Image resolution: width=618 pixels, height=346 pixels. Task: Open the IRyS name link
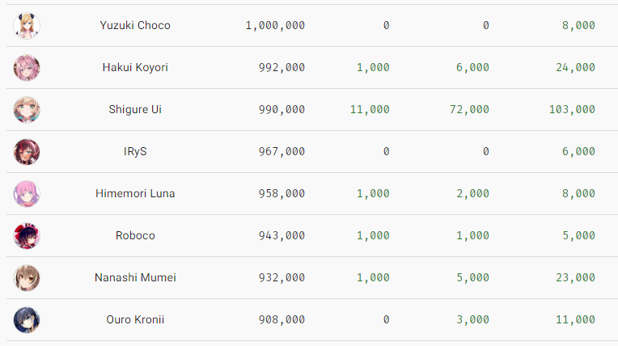point(135,151)
